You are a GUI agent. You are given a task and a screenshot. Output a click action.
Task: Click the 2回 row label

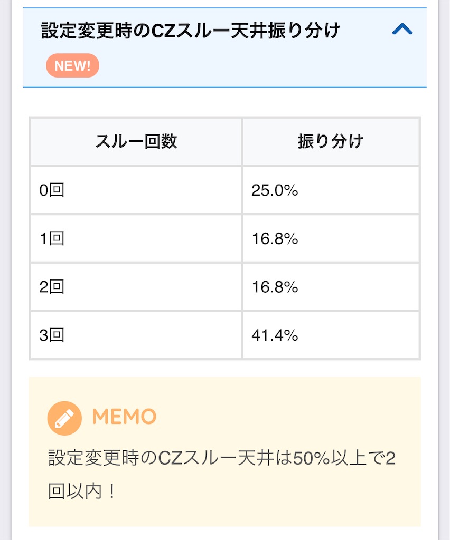point(52,286)
